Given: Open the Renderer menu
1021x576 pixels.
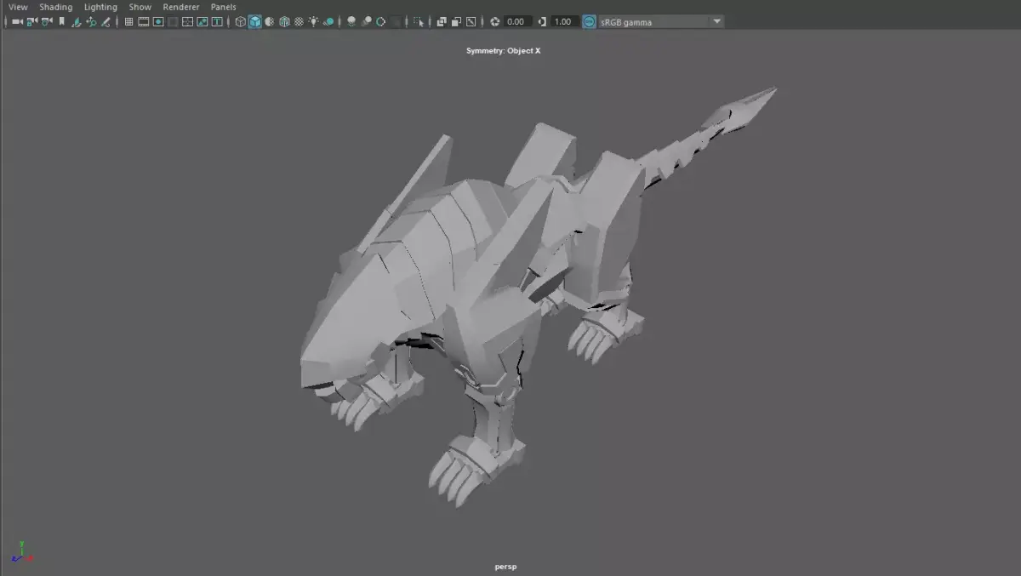Looking at the screenshot, I should pos(181,7).
